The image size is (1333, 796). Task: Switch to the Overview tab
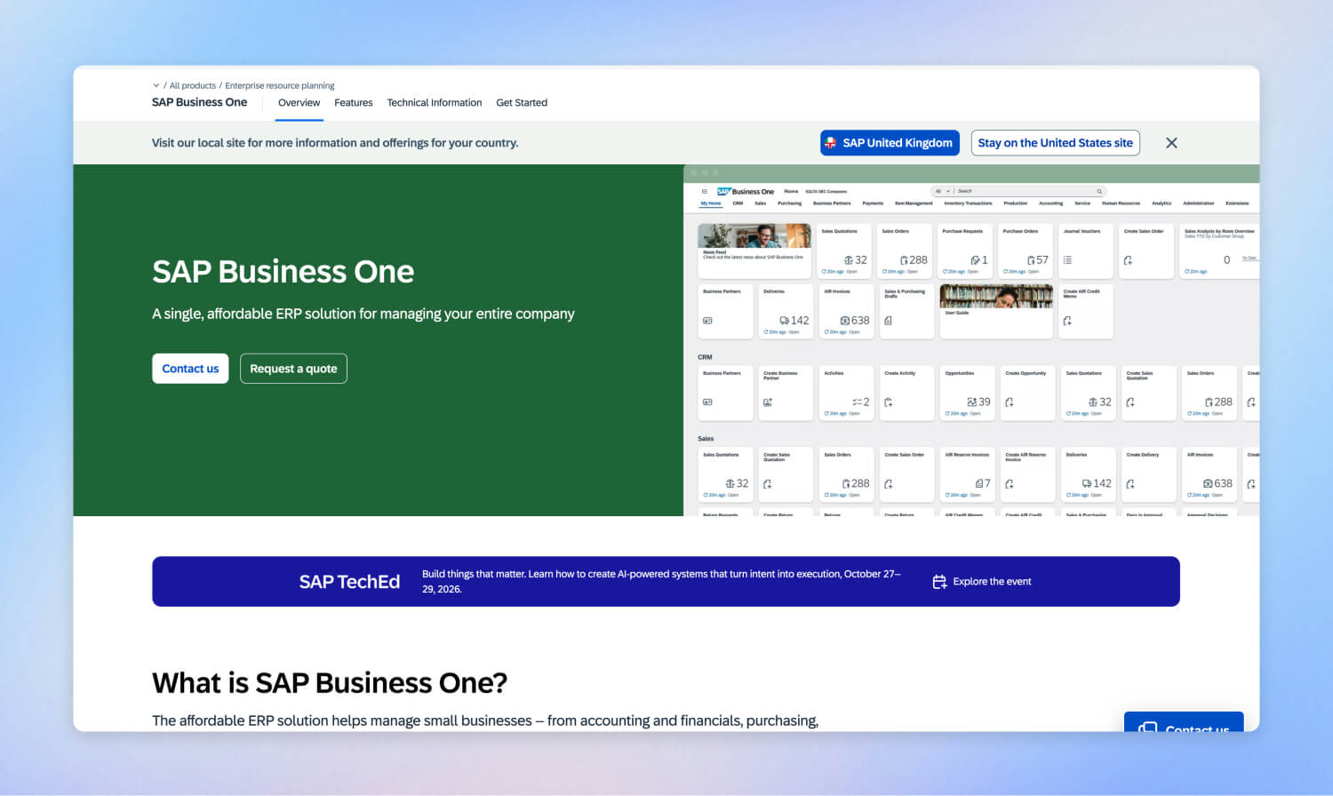click(x=299, y=103)
